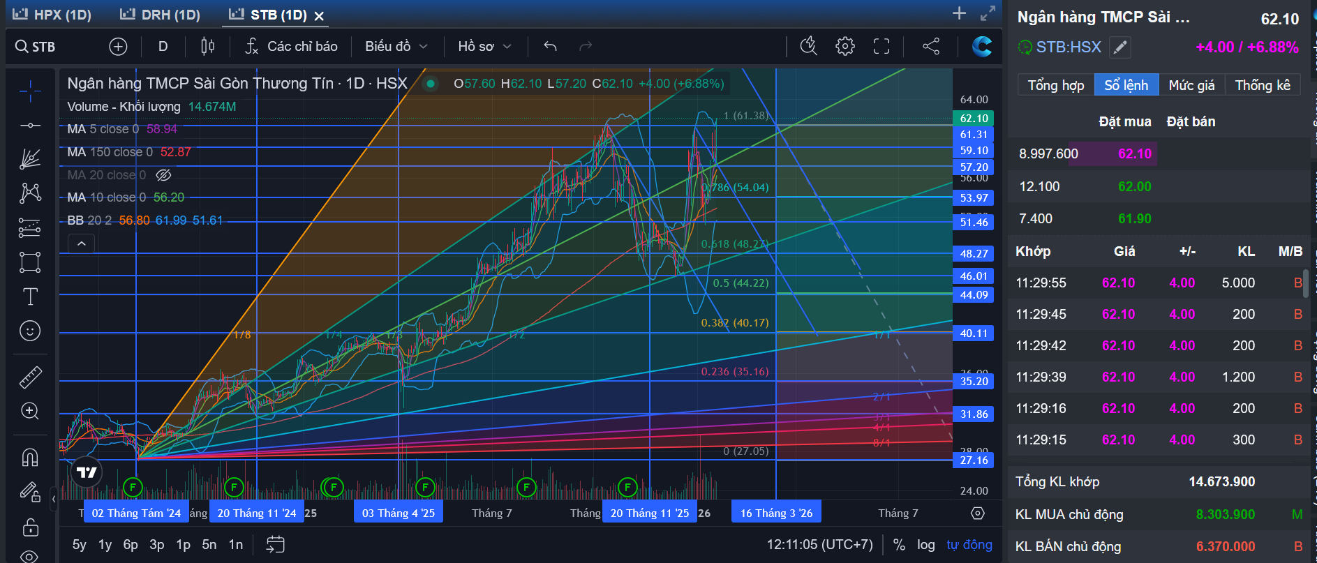Open the 'Biểu đồ' dropdown
This screenshot has width=1317, height=563.
point(396,47)
